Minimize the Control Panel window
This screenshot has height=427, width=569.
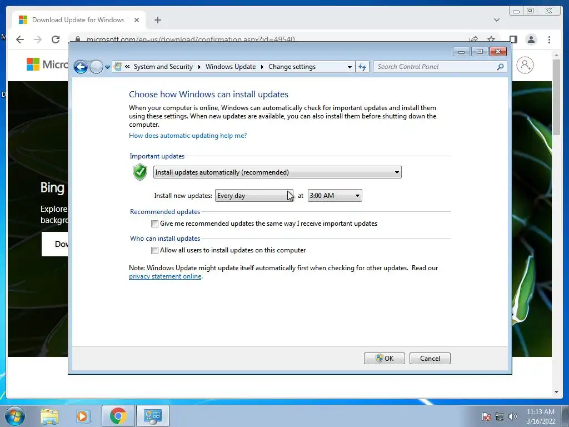click(461, 52)
